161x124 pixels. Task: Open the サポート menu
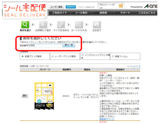coord(125,13)
